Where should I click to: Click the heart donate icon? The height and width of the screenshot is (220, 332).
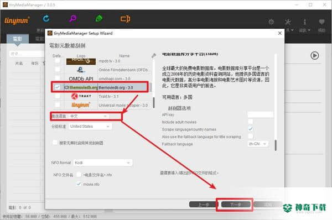(321, 22)
